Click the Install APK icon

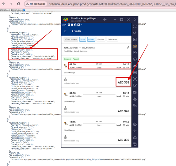pos(135,73)
